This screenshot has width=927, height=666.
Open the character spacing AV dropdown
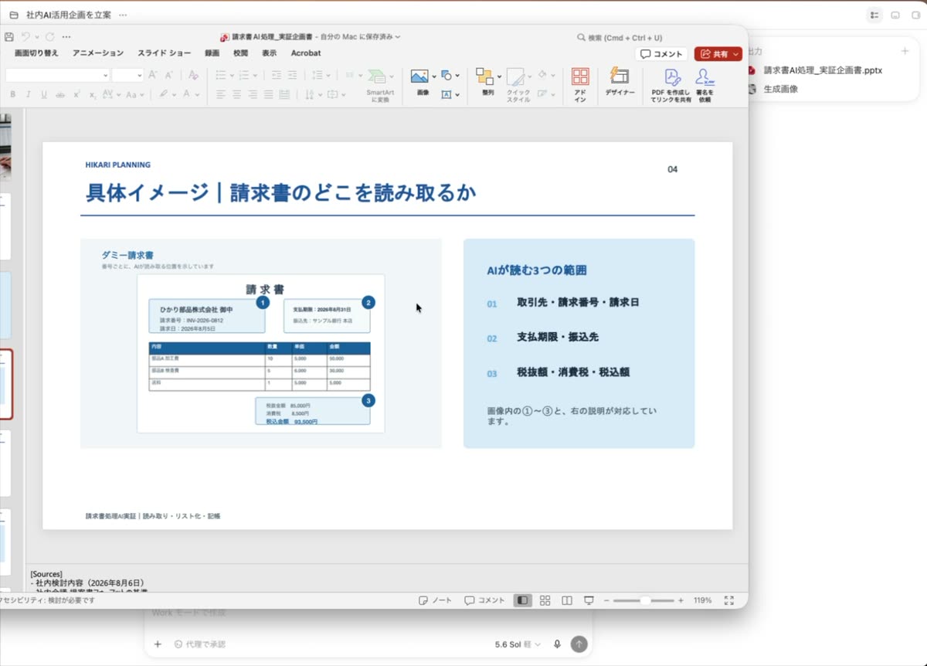pos(111,94)
